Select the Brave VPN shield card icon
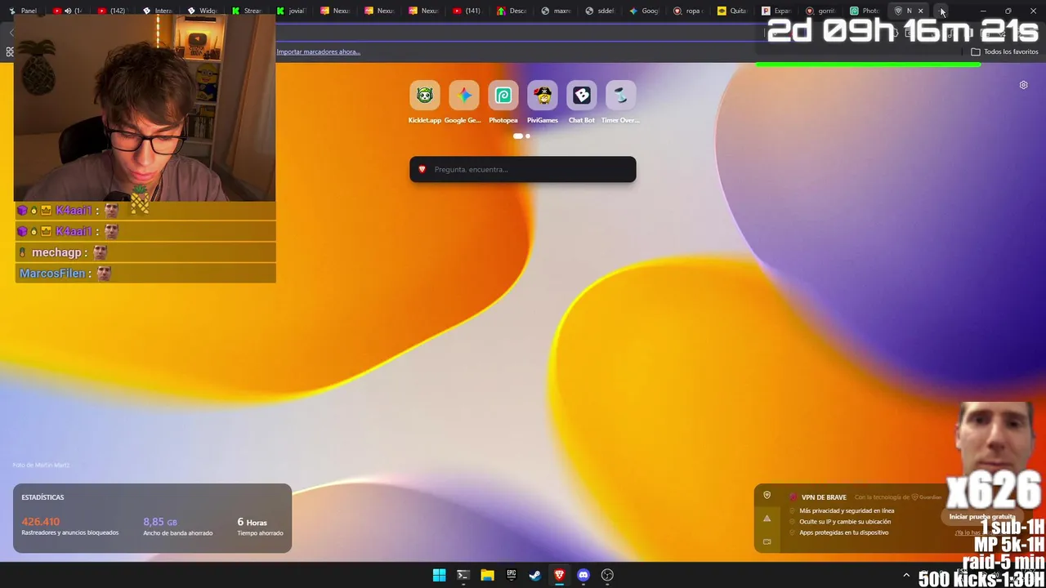This screenshot has height=588, width=1046. click(x=767, y=496)
